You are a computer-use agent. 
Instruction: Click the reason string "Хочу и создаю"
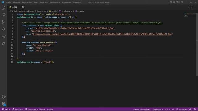click(x=44, y=51)
